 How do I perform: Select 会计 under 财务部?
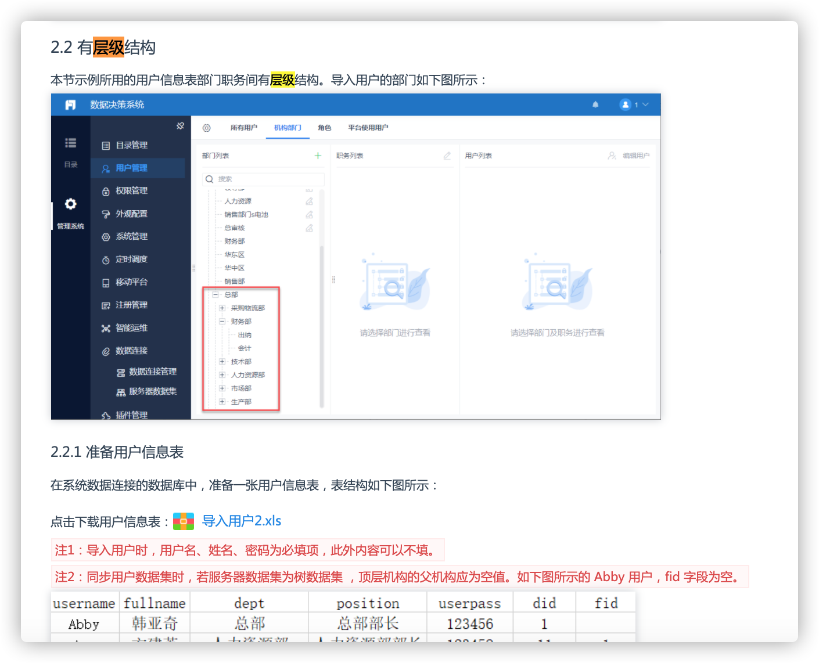(245, 348)
